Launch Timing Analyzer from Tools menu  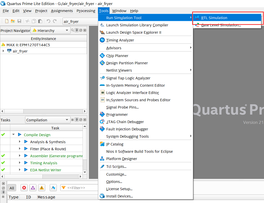tap(145, 40)
